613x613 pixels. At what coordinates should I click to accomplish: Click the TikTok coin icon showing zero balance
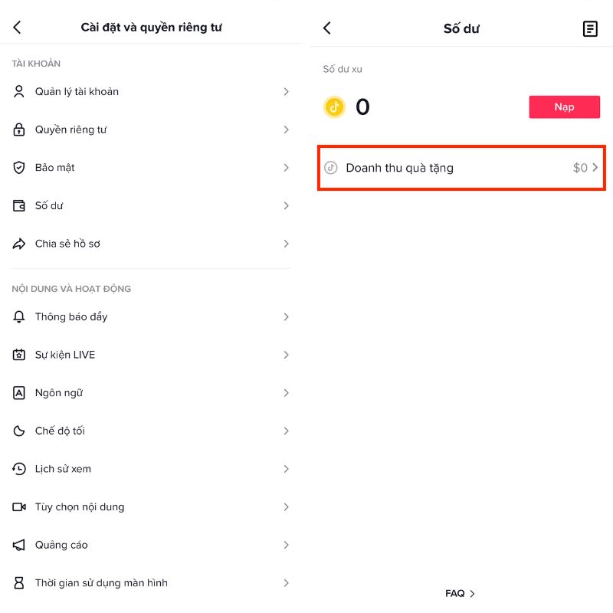pos(335,107)
